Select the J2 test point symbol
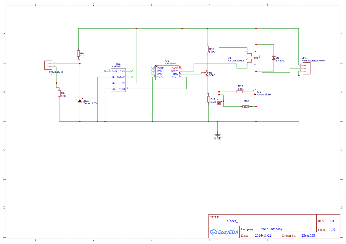This screenshot has height=244, width=346. tap(219, 103)
